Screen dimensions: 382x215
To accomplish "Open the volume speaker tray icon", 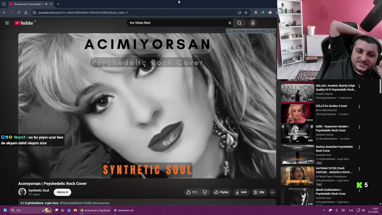I will (x=363, y=210).
